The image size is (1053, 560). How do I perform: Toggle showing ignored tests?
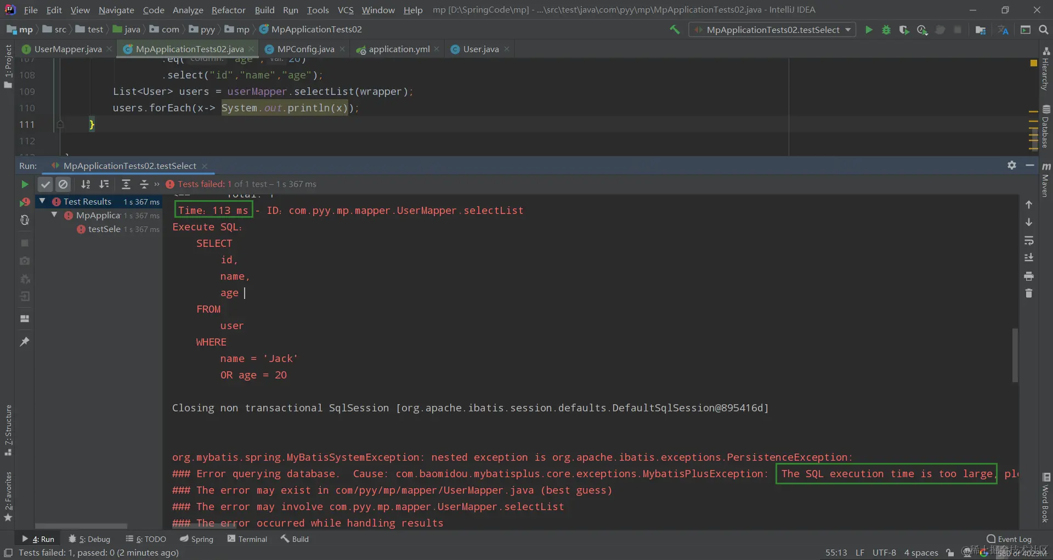[63, 184]
